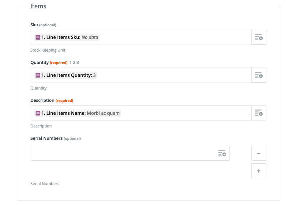Click empty area of the Quantity input field
297x207 pixels.
174,75
